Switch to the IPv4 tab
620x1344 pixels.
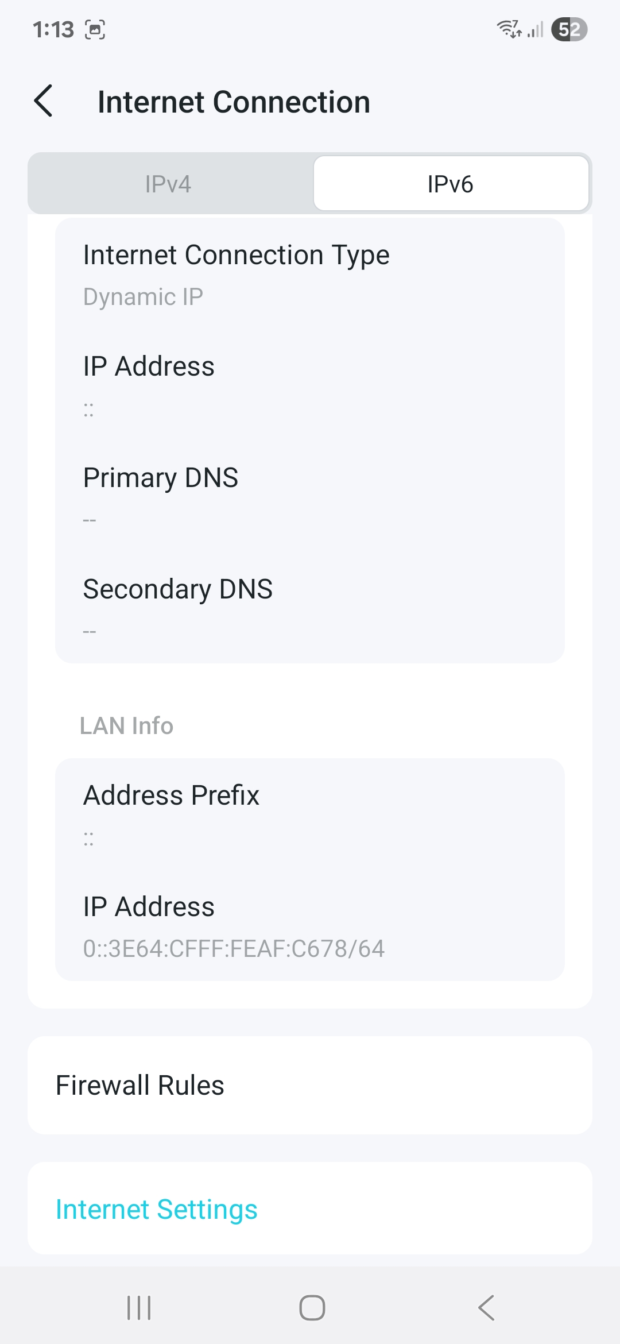click(x=168, y=184)
